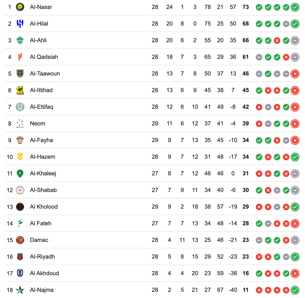Open the Al-Ahli team page

pos(38,40)
